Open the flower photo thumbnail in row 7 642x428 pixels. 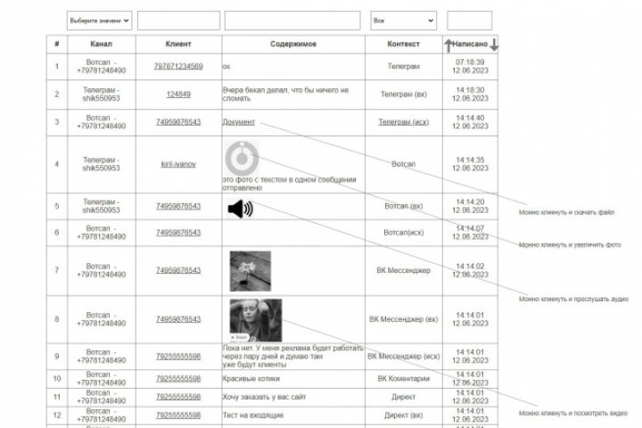click(x=251, y=271)
